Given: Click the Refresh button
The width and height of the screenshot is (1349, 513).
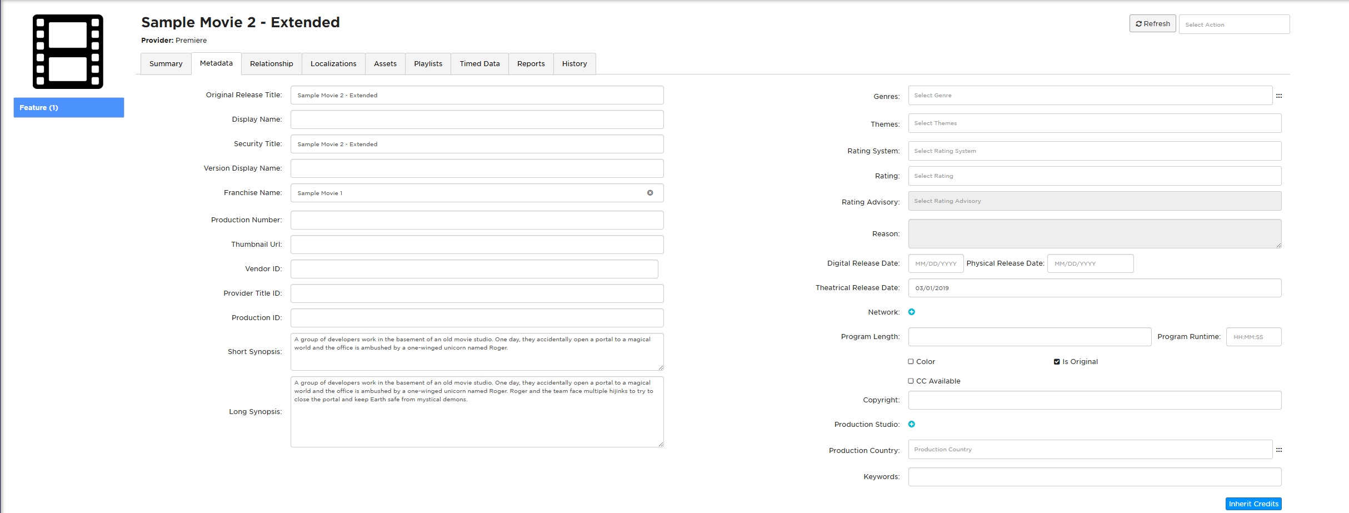Looking at the screenshot, I should coord(1153,24).
